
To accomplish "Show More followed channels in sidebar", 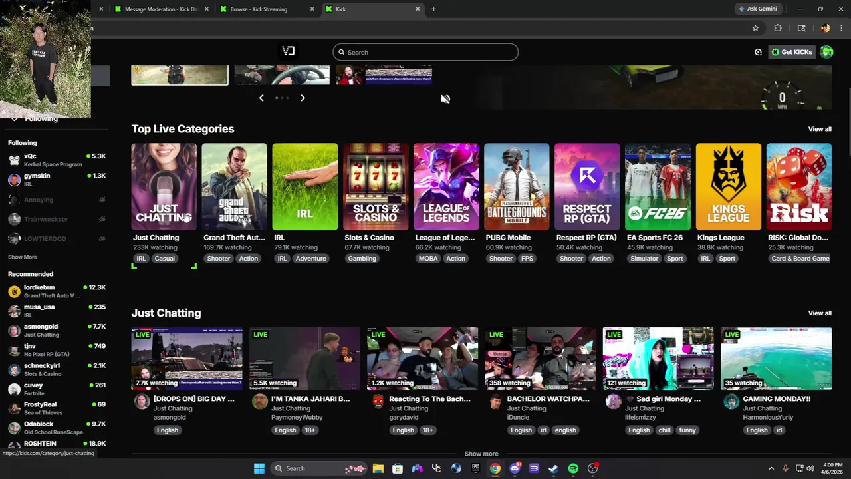I will tap(23, 257).
